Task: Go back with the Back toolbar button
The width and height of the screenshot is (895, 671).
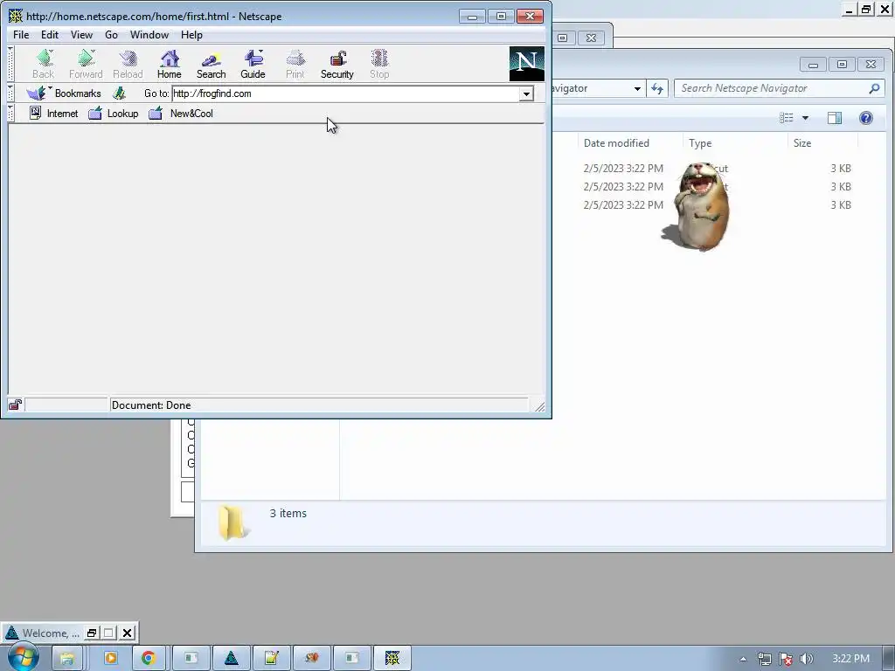Action: (x=44, y=64)
